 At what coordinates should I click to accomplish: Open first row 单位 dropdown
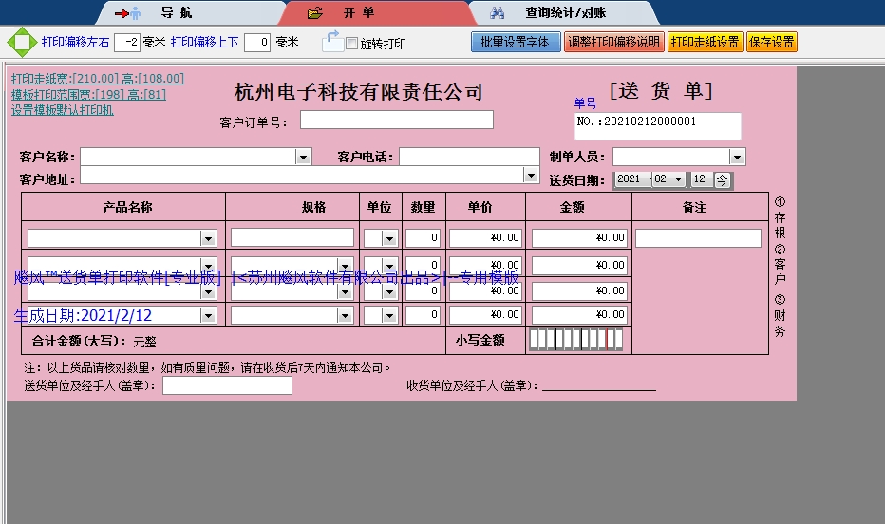click(388, 238)
